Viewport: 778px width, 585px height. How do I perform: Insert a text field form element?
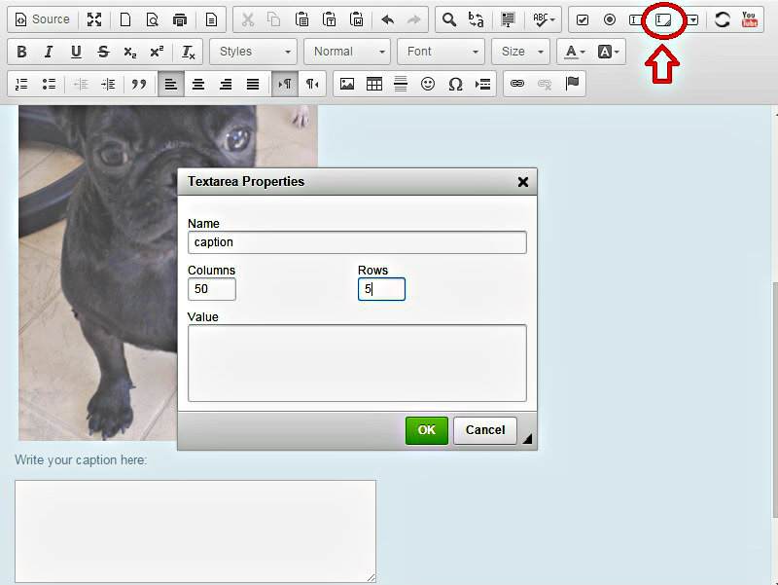(x=635, y=19)
